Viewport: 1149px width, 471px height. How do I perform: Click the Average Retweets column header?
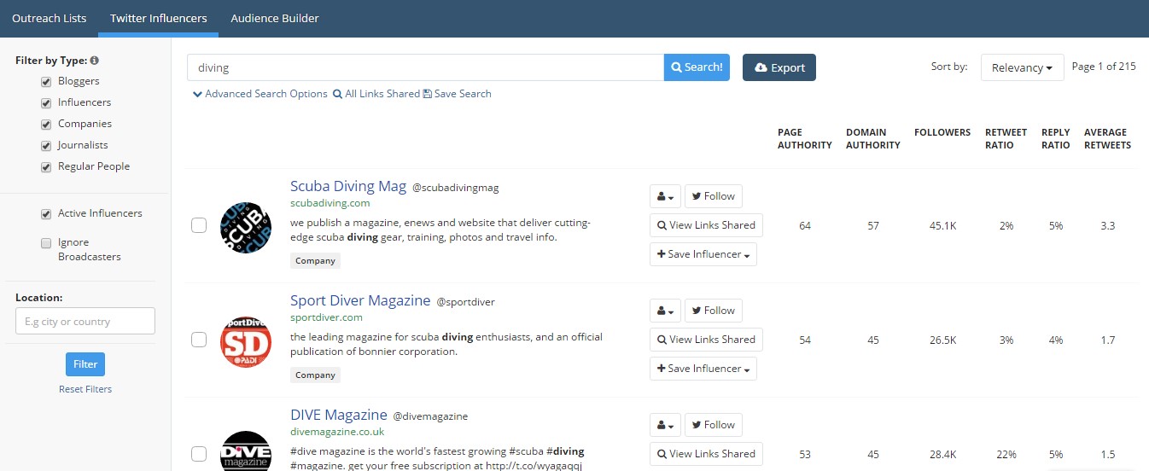[x=1107, y=139]
